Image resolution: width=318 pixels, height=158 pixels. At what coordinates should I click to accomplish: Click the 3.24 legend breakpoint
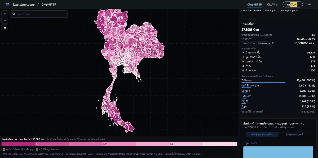pos(172,144)
